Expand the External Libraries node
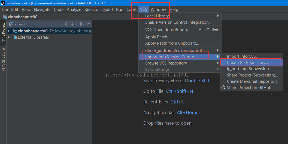 pyautogui.click(x=9, y=37)
